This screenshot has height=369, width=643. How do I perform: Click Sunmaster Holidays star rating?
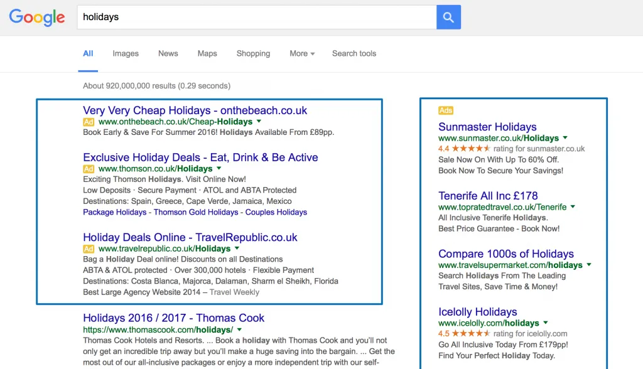470,149
